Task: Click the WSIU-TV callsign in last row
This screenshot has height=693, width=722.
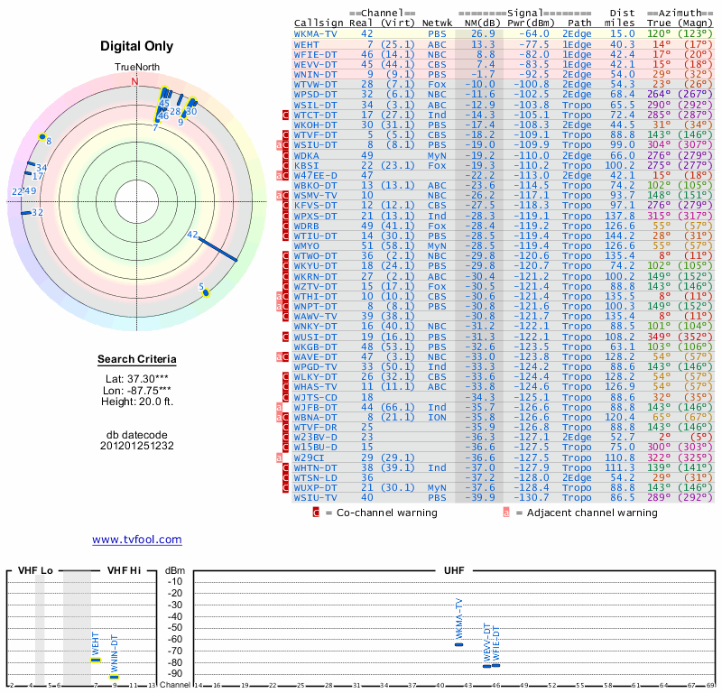Action: pos(316,497)
